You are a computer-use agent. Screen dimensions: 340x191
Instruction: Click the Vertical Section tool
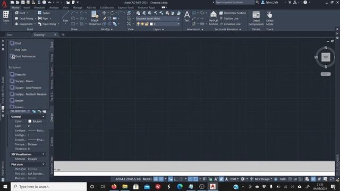tap(214, 18)
